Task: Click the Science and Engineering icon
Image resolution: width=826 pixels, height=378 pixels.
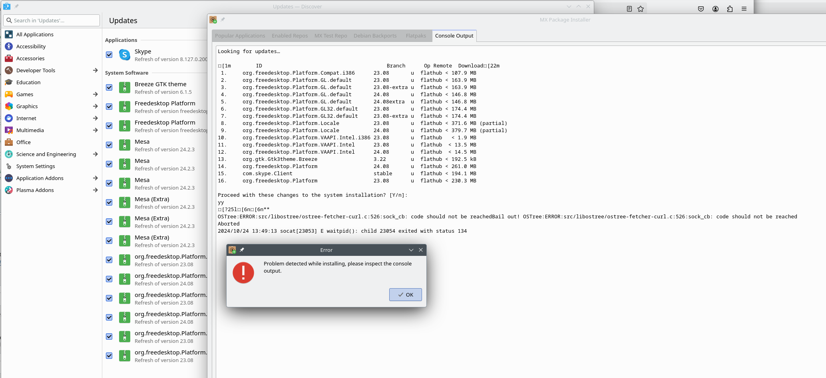Action: [x=9, y=154]
